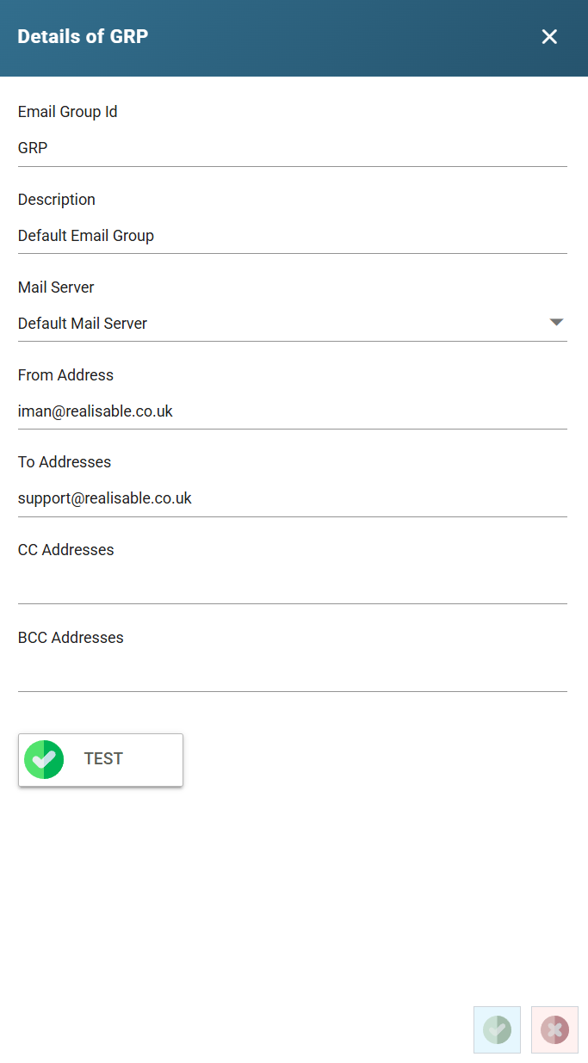Click the Details of GRP header title
This screenshot has height=1063, width=588.
pos(83,36)
